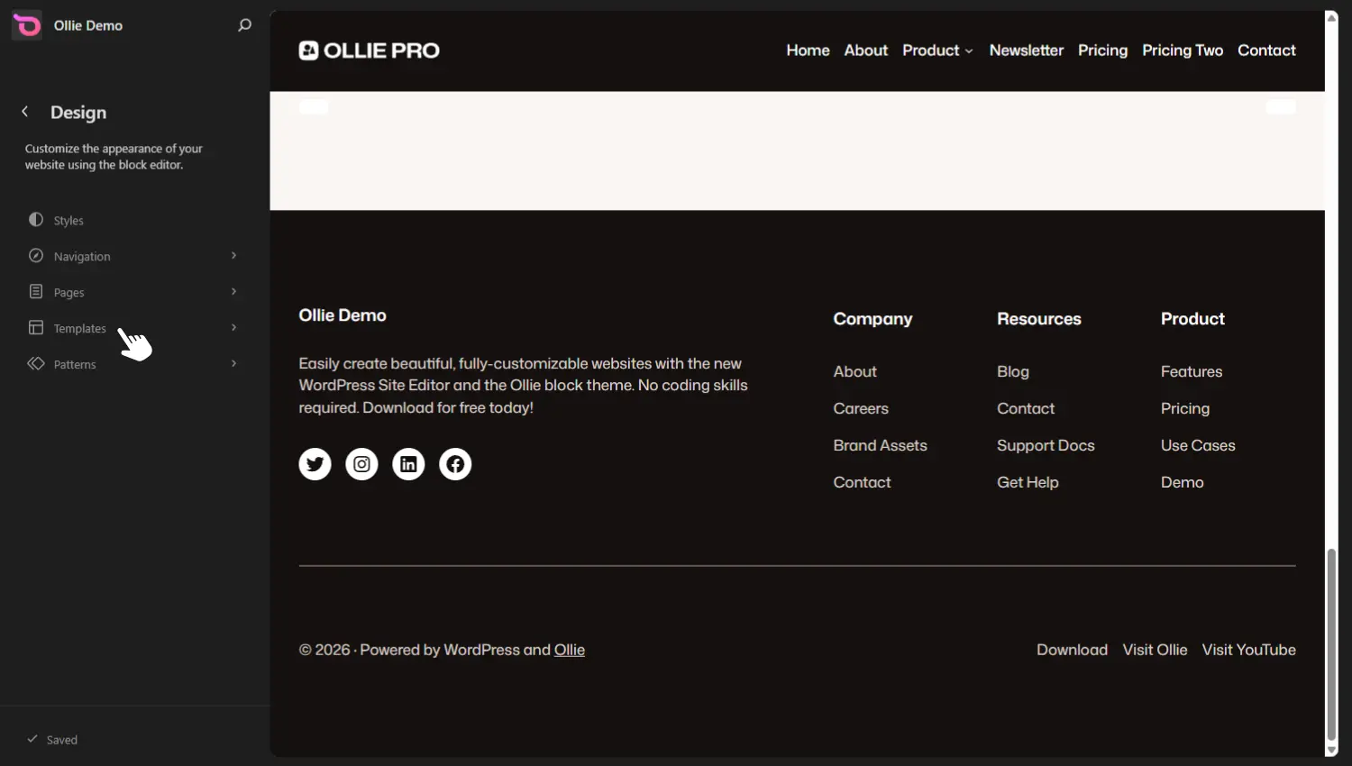Click the Ollie Demo footer site title
The width and height of the screenshot is (1352, 766).
(x=343, y=315)
